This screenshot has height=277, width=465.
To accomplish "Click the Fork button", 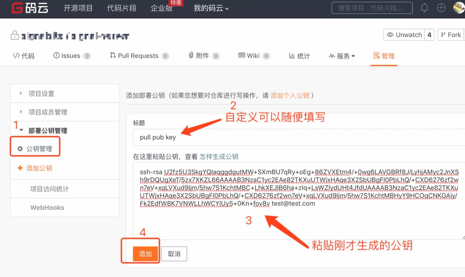I will pos(451,35).
